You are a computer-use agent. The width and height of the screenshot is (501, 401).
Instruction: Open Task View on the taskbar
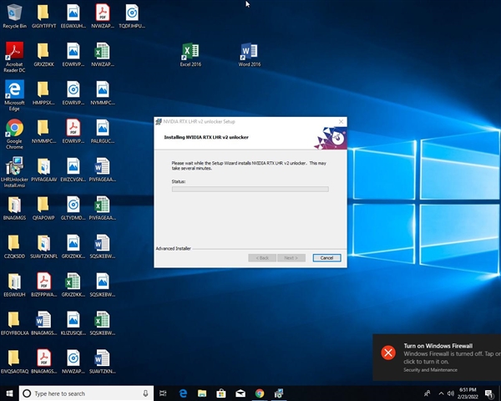coord(164,393)
